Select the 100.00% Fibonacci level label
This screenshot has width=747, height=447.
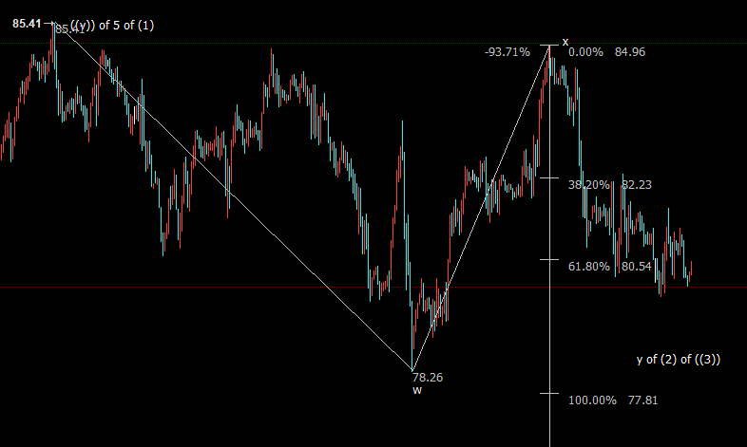coord(592,400)
